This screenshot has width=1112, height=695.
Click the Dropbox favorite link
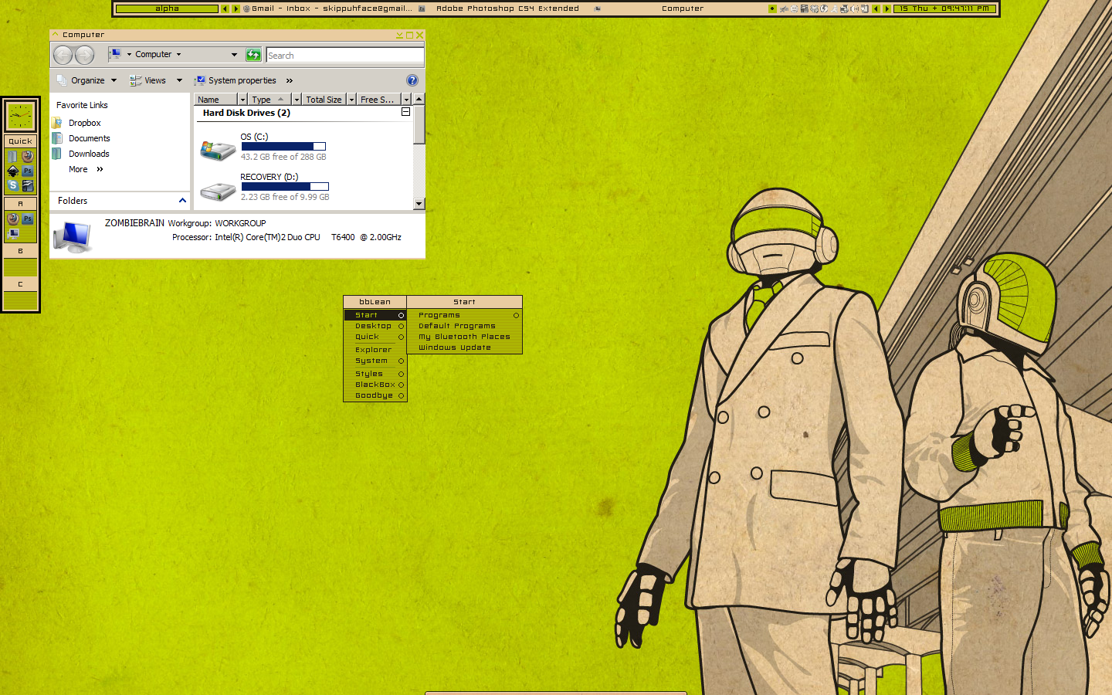(84, 123)
